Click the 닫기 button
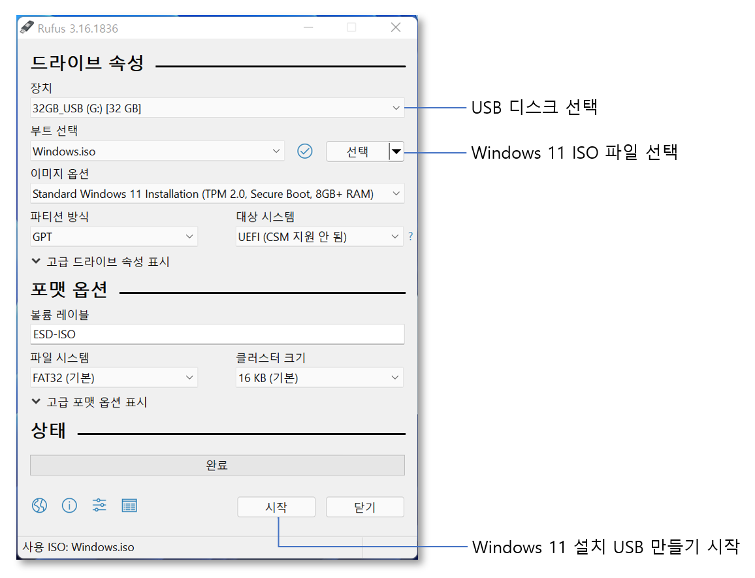This screenshot has height=578, width=755. pos(365,507)
